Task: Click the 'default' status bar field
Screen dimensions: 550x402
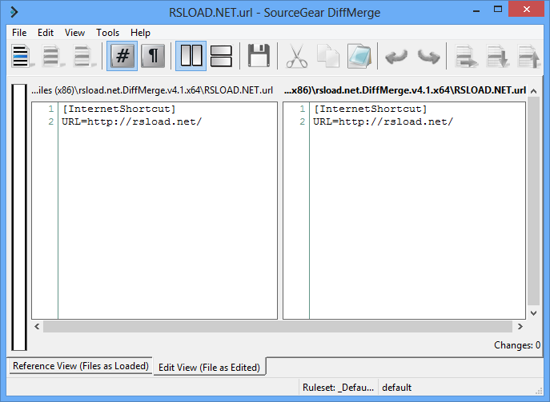Action: pos(397,388)
